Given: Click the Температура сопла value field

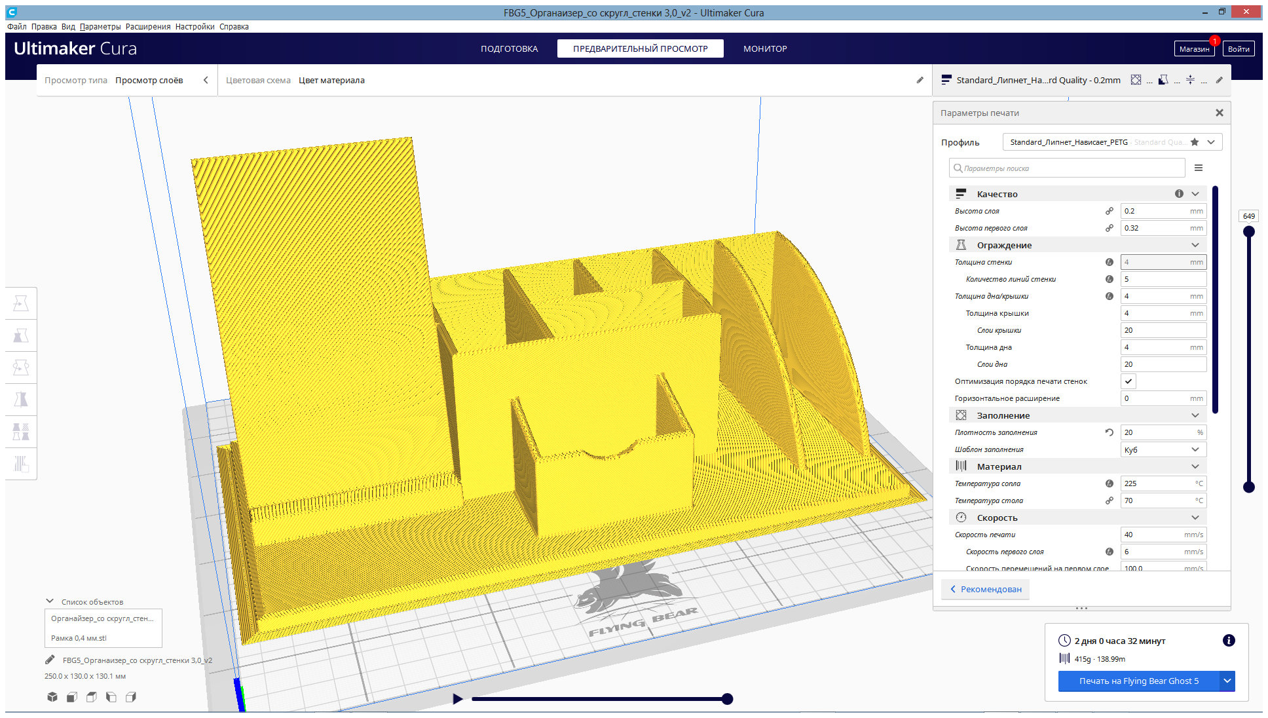Looking at the screenshot, I should (1163, 483).
